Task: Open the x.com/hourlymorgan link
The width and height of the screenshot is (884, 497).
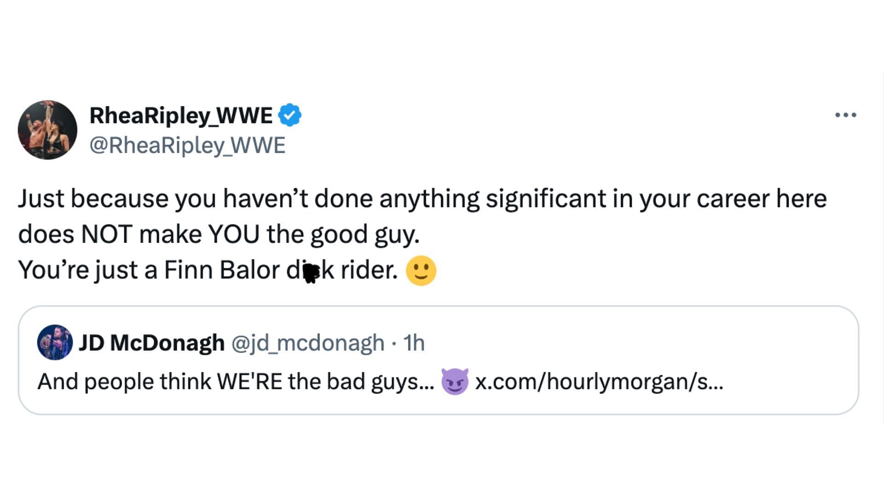Action: 599,381
